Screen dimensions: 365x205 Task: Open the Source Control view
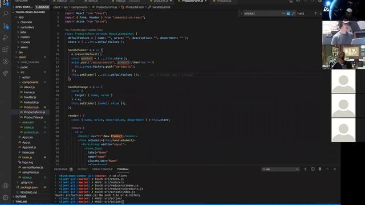pos(5,26)
